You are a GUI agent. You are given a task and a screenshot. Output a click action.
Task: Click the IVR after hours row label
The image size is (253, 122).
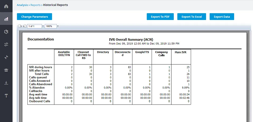tap(39, 70)
